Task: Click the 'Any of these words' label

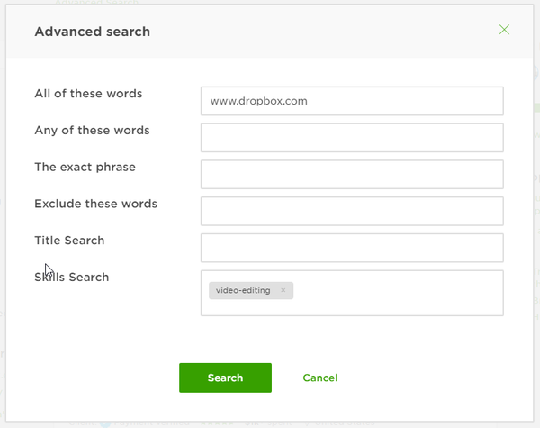Action: point(92,131)
